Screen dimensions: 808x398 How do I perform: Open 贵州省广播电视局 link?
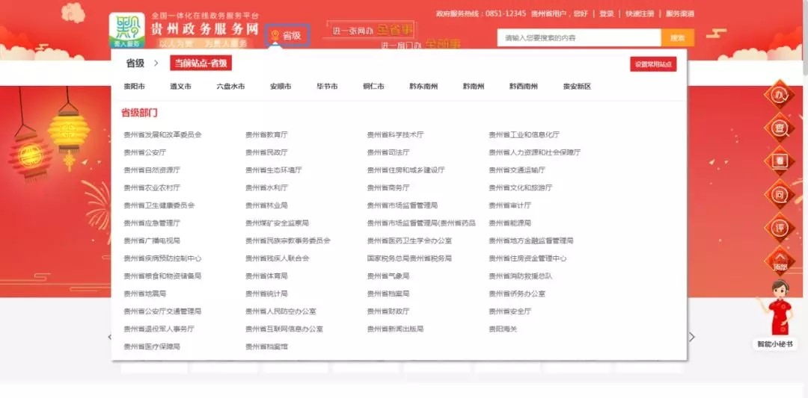(x=152, y=240)
